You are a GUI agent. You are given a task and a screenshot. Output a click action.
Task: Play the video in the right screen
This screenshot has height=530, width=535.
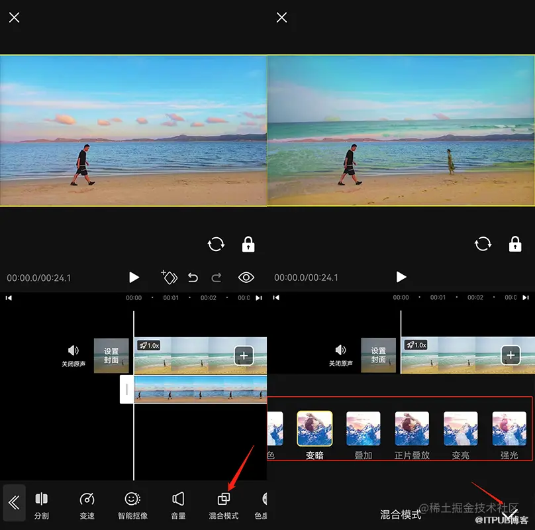pyautogui.click(x=401, y=277)
